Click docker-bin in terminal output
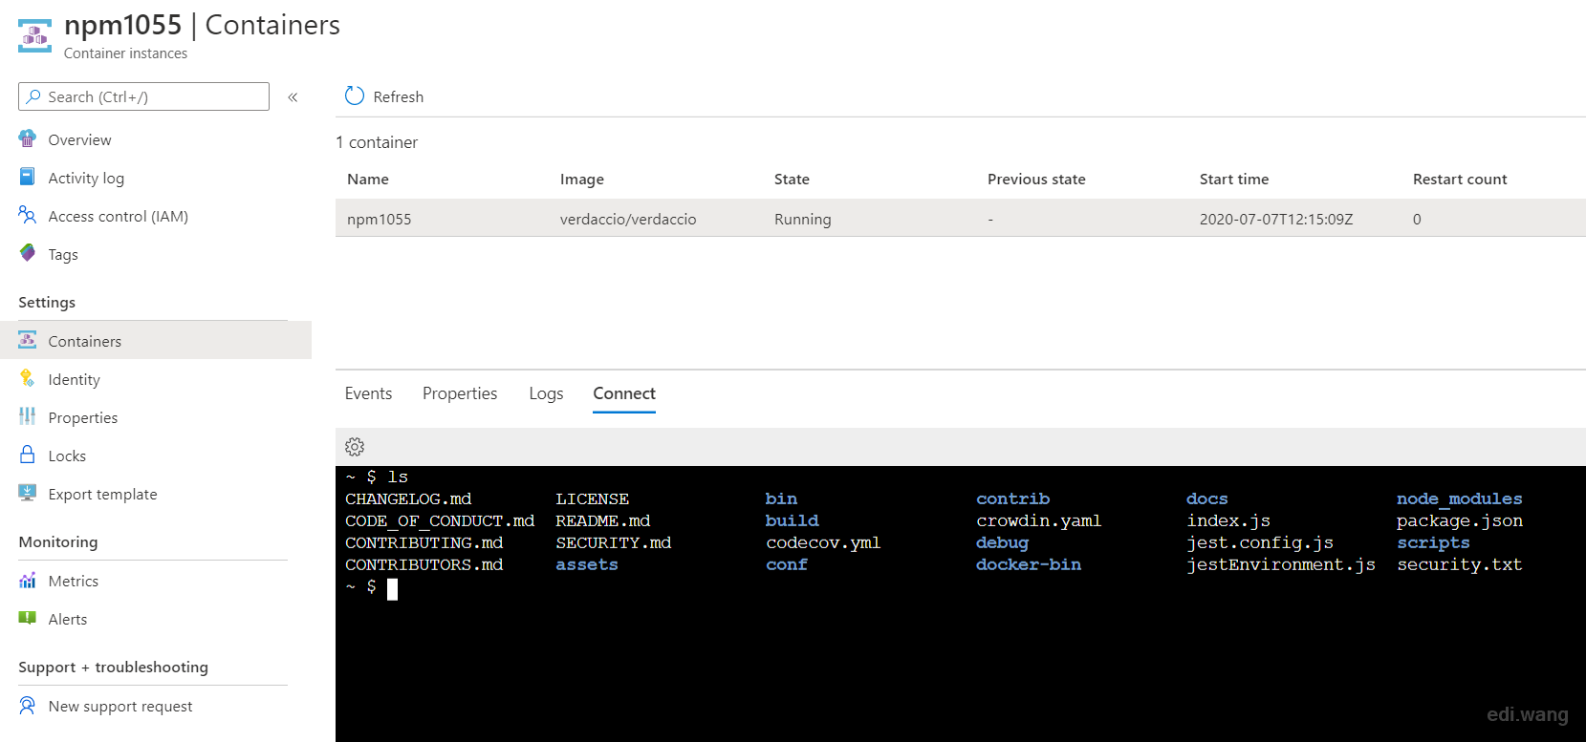1586x742 pixels. 1029,564
